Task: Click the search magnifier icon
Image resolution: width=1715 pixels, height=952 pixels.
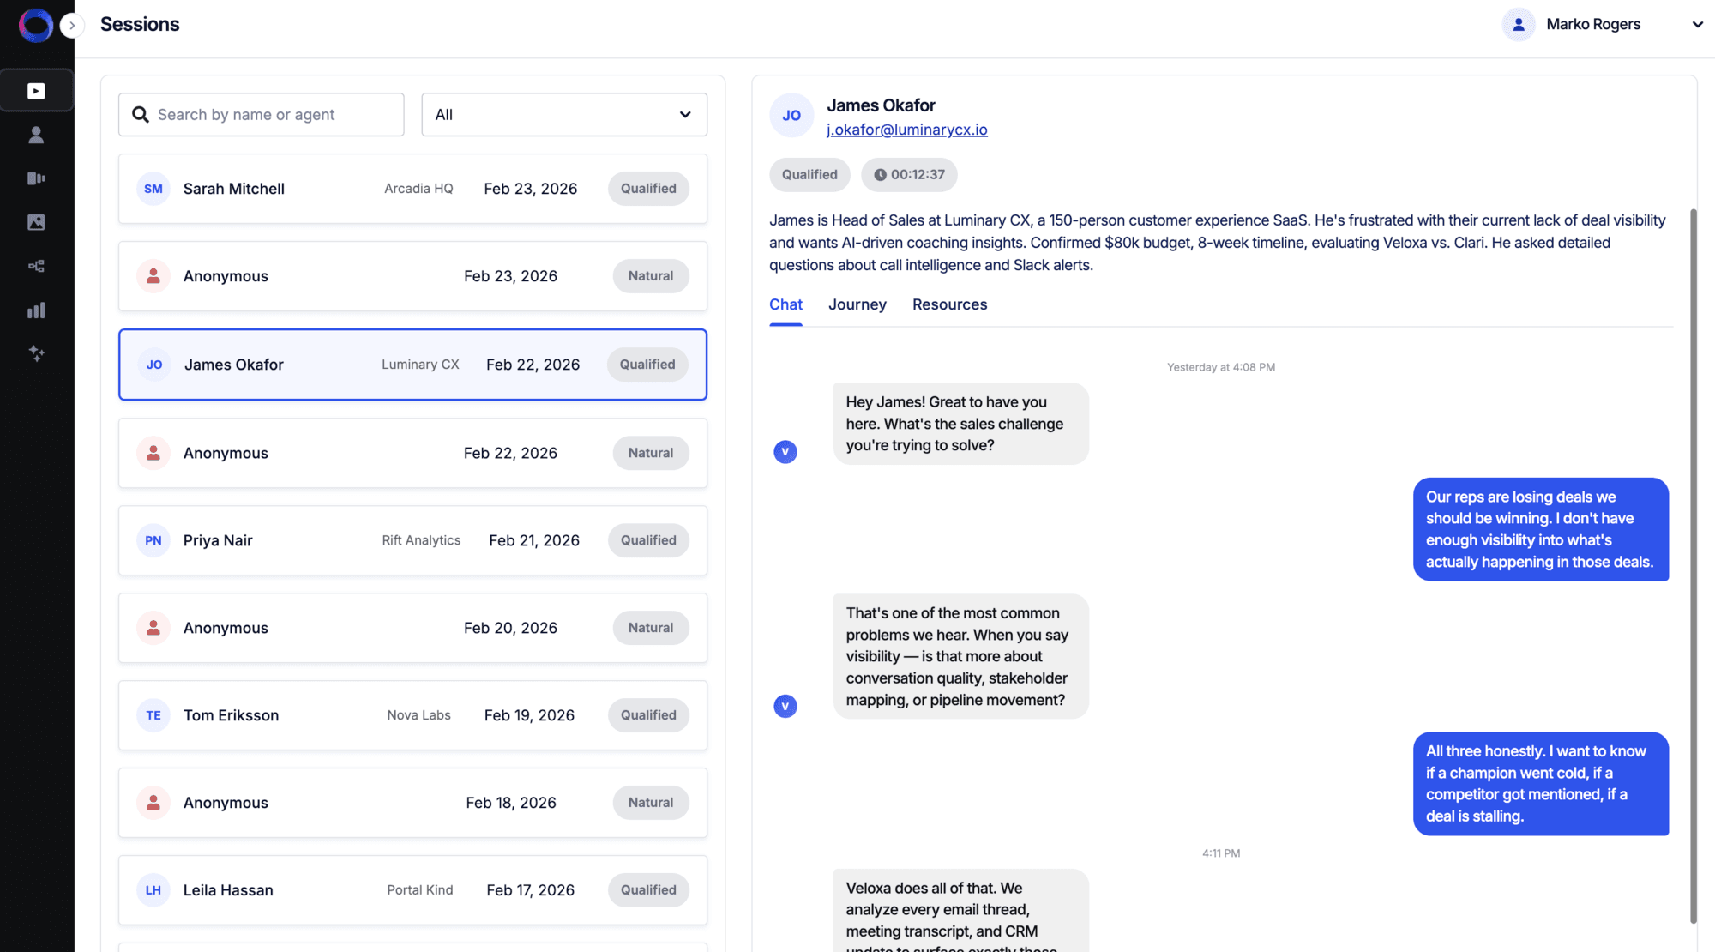Action: click(x=141, y=114)
